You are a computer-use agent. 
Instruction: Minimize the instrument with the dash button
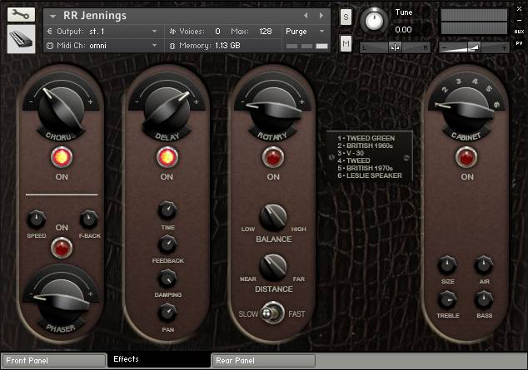[x=519, y=21]
